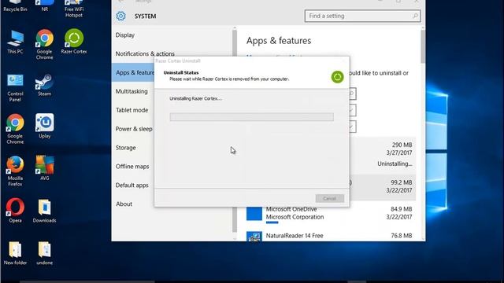The width and height of the screenshot is (504, 283).
Task: Open Google Chrome beside the Uplay icon
Action: tap(15, 129)
